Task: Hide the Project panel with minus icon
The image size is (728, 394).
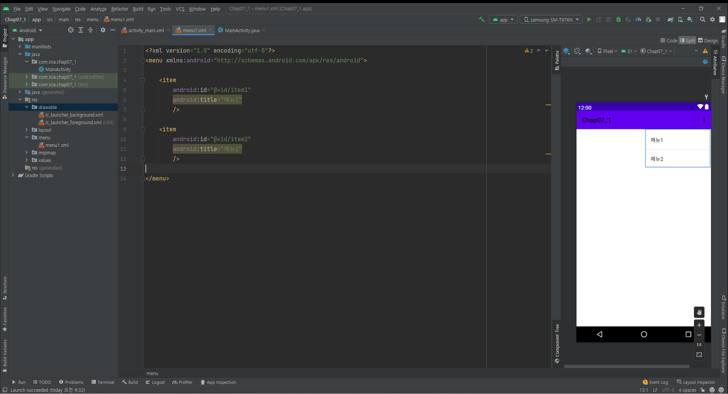Action: coord(112,30)
